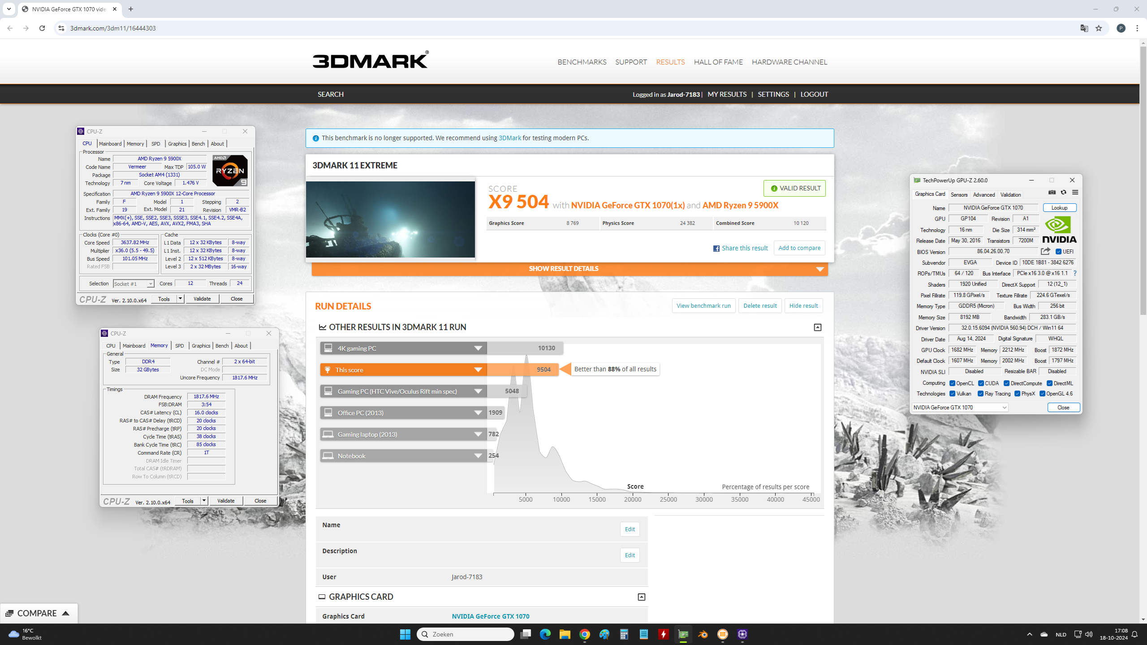The height and width of the screenshot is (645, 1147).
Task: Expand This score result row
Action: pyautogui.click(x=403, y=370)
